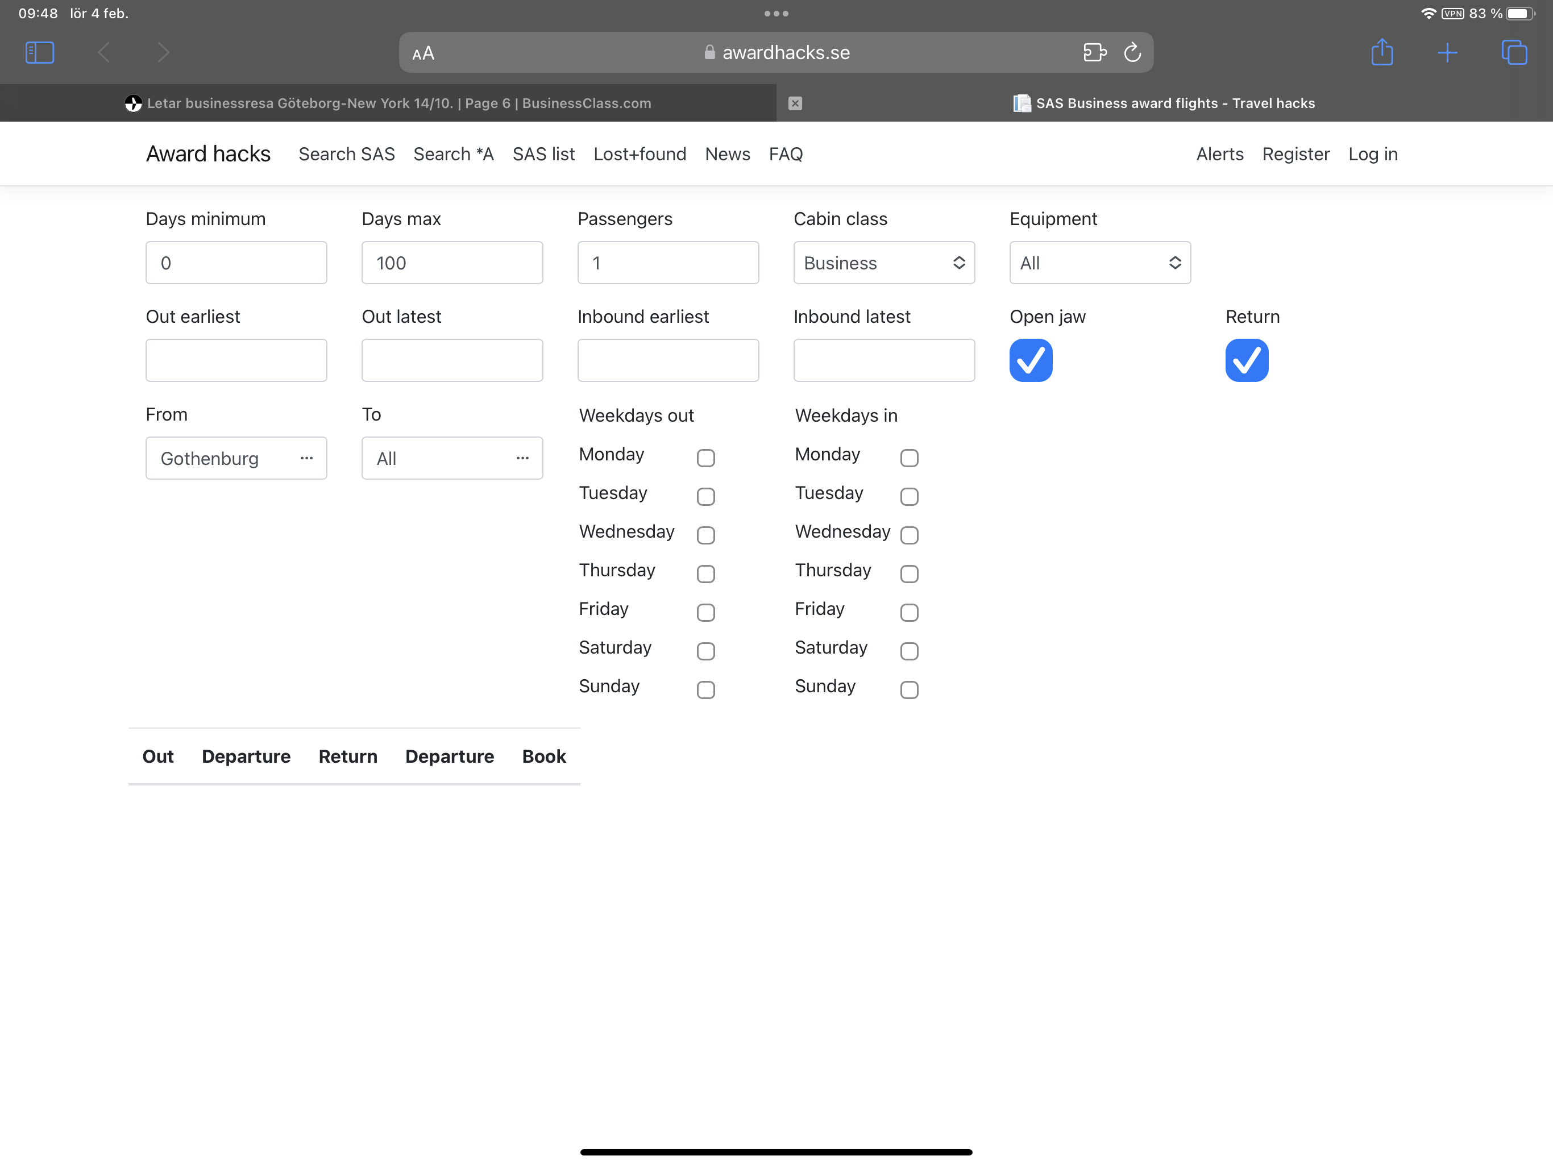Close the BusinessClass.com tab
Screen dimensions: 1553x1164
click(x=795, y=103)
